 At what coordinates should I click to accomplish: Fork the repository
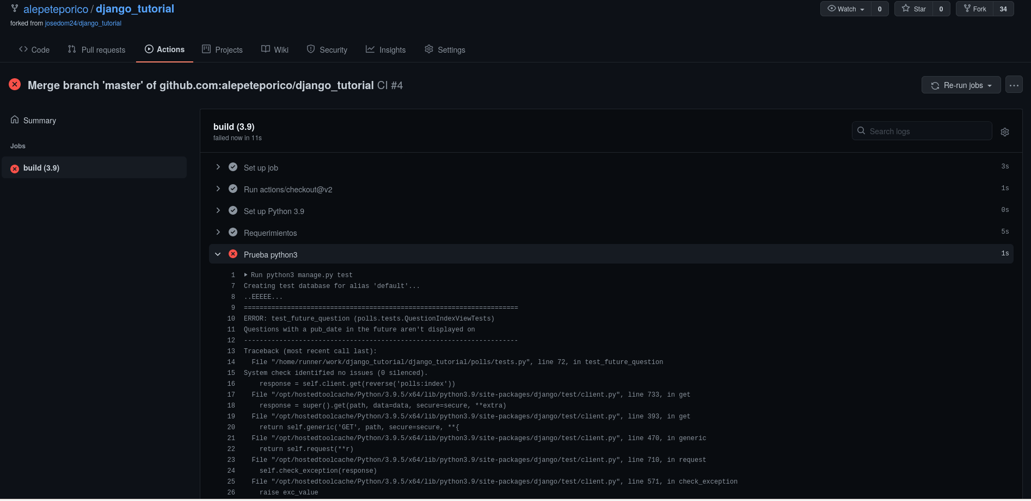[975, 9]
